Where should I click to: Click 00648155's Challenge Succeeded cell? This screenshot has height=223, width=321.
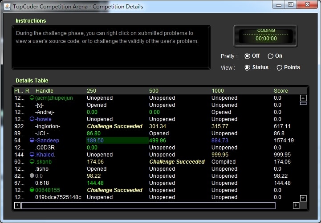pyautogui.click(x=115, y=190)
